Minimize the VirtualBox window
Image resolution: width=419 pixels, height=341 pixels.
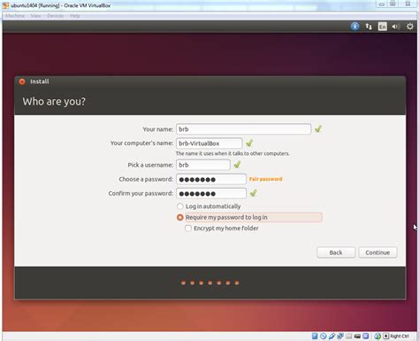[382, 4]
